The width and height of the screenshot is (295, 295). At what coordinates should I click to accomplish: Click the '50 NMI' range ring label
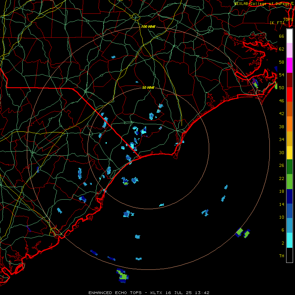tap(148, 88)
